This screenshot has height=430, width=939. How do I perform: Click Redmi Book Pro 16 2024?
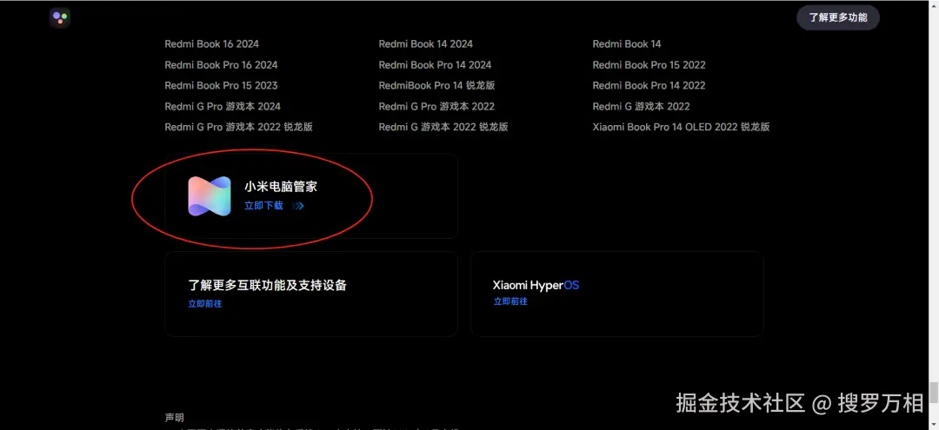pyautogui.click(x=221, y=65)
